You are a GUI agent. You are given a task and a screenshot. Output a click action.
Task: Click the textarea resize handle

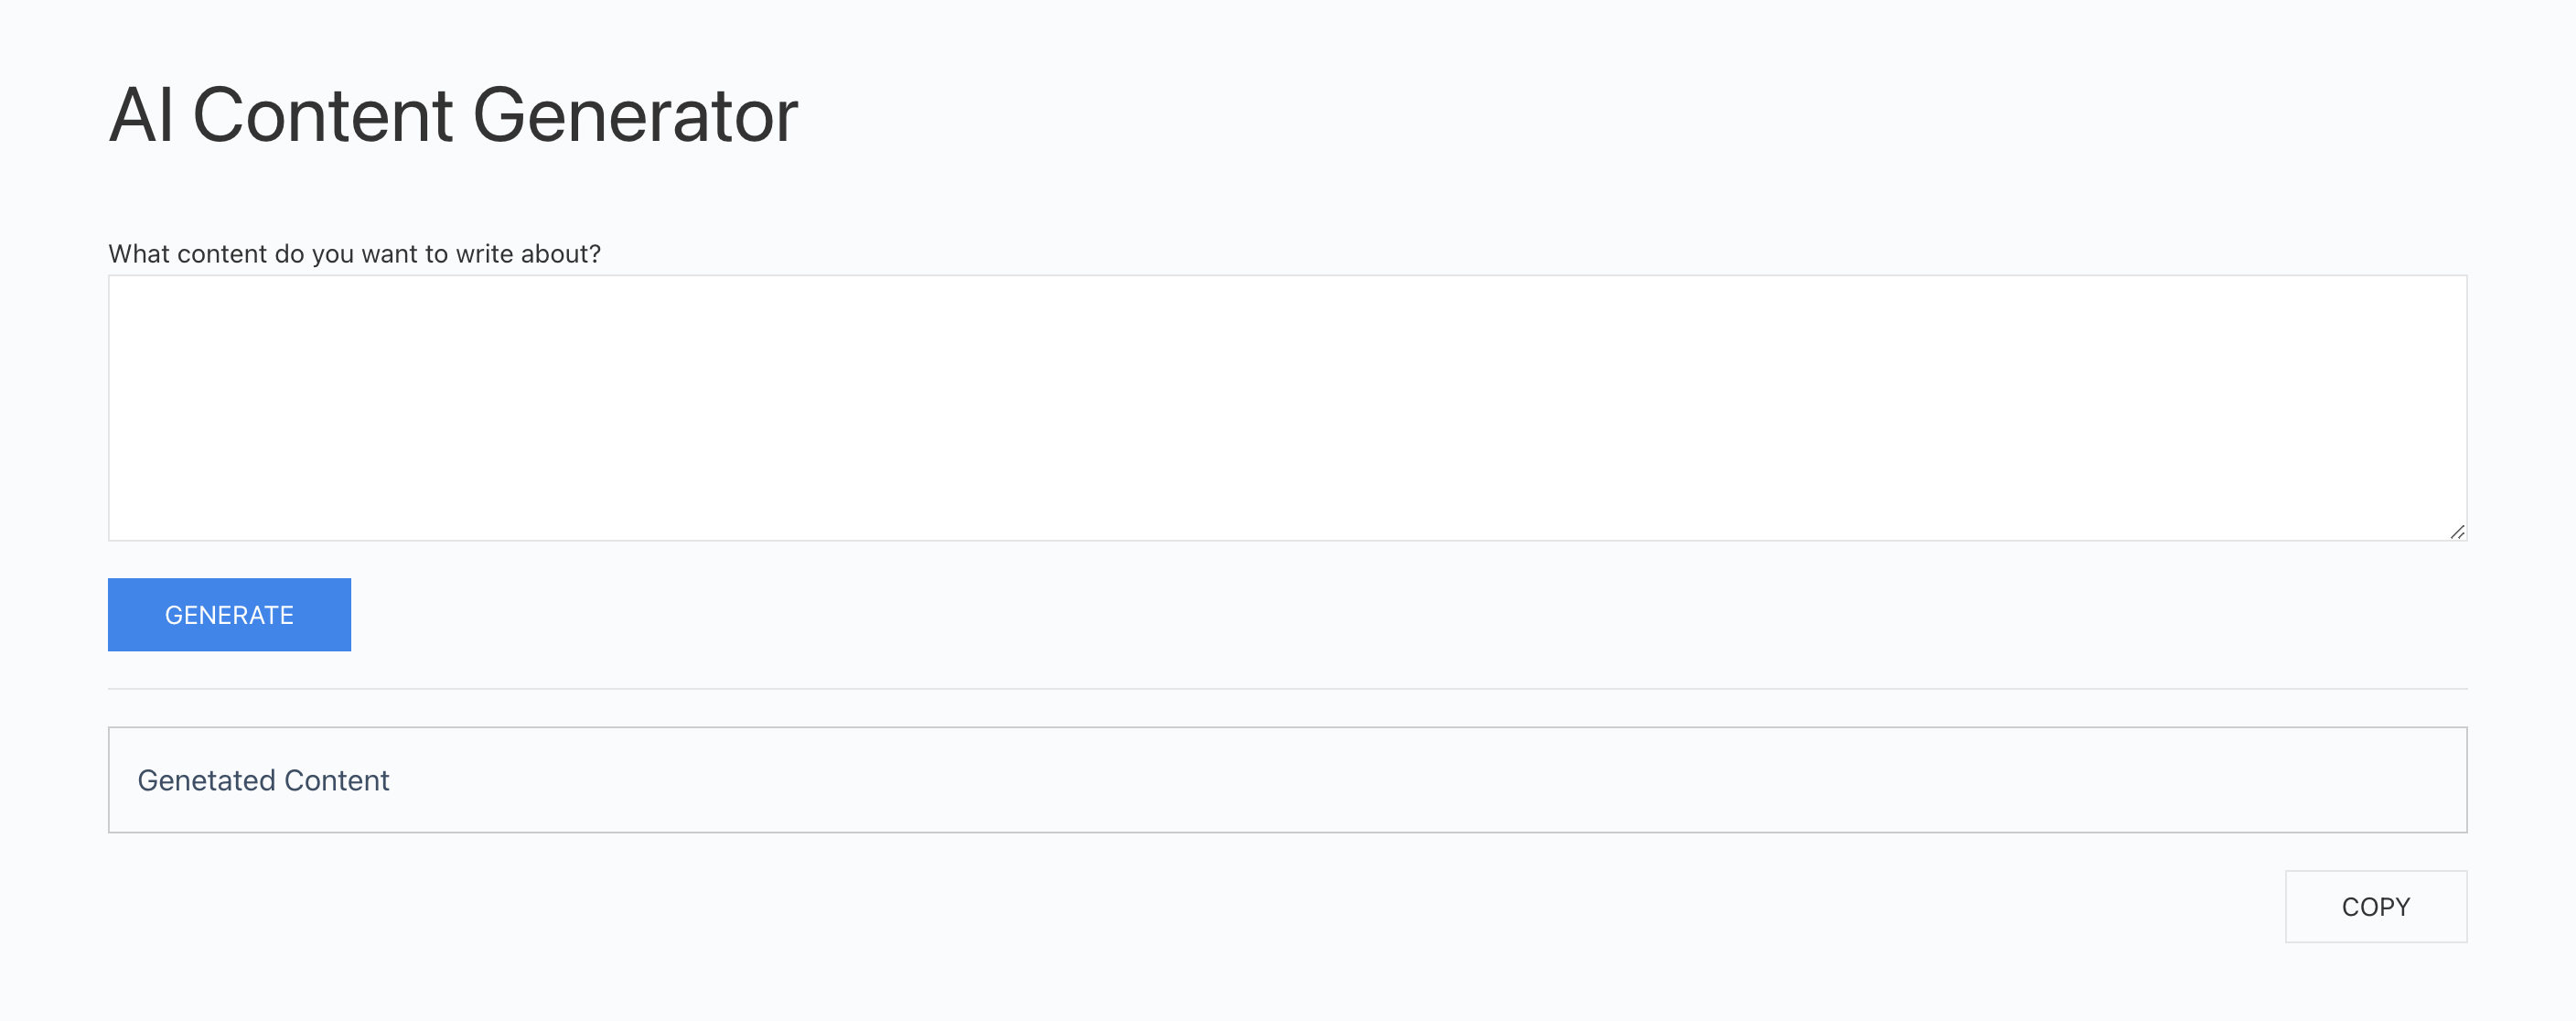(2456, 532)
